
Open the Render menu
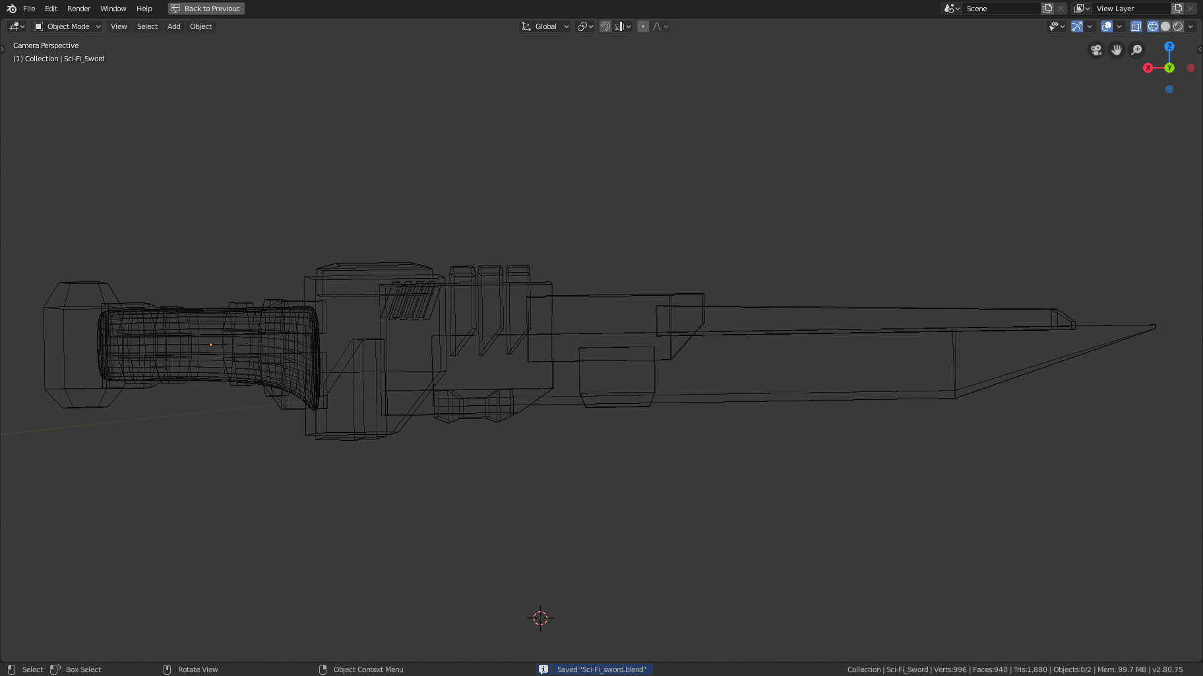78,9
